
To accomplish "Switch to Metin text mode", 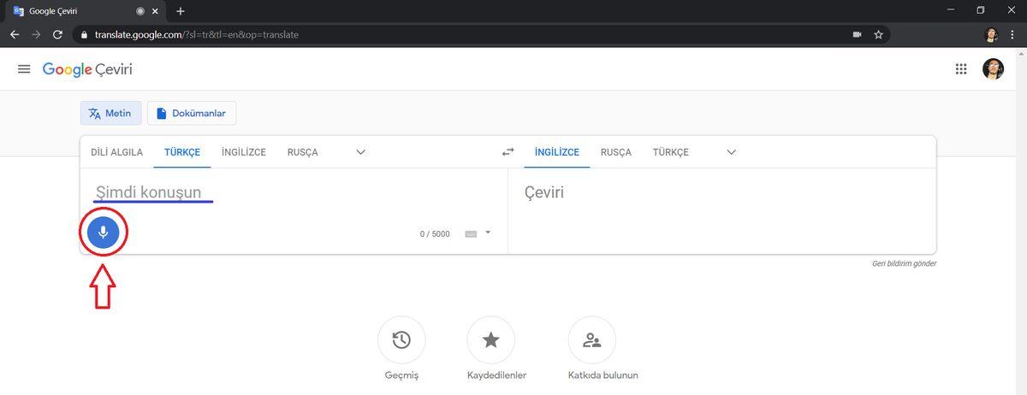I will (x=111, y=113).
